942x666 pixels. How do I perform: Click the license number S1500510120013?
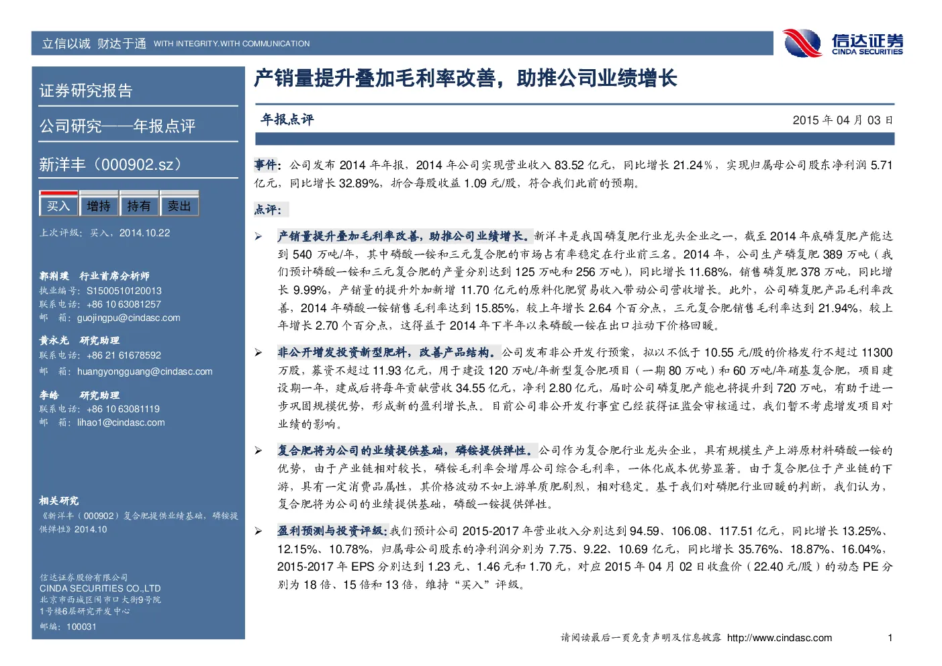(124, 291)
